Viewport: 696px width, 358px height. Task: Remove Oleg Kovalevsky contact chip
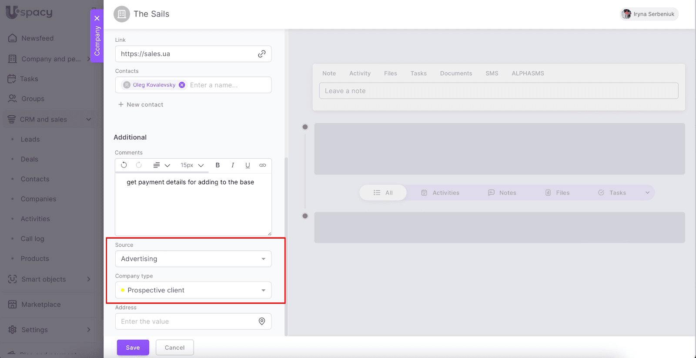pyautogui.click(x=182, y=85)
